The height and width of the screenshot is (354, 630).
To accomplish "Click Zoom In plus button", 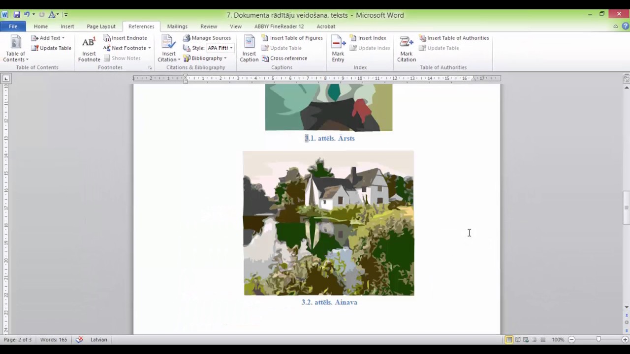I will click(x=625, y=340).
